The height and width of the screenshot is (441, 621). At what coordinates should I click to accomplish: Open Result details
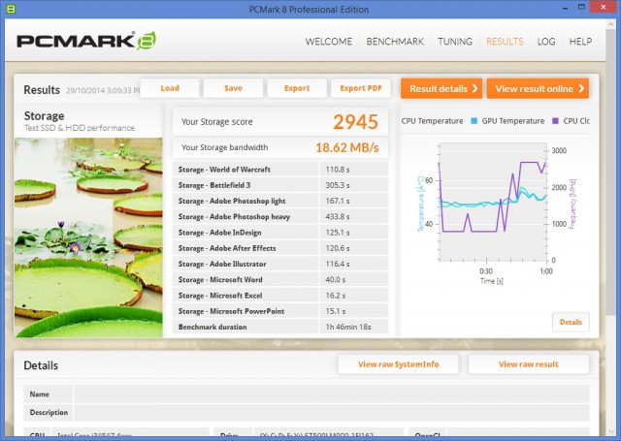(441, 88)
